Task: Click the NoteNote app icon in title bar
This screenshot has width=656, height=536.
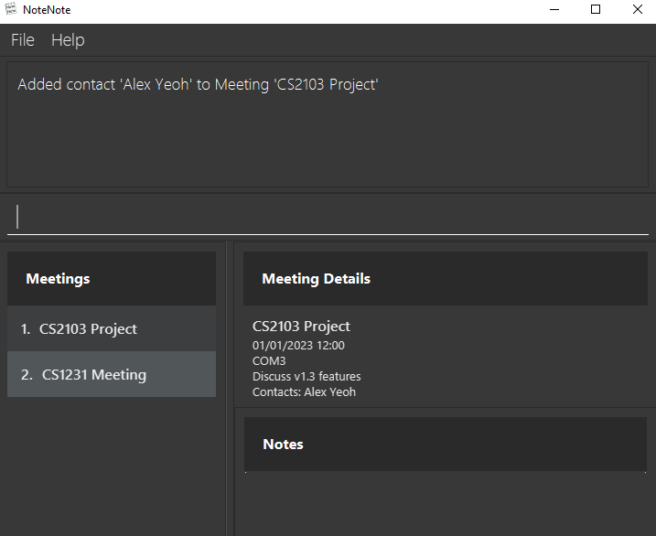Action: [x=11, y=9]
